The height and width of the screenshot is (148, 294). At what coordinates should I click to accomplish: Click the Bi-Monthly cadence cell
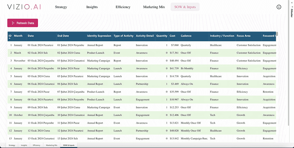click(x=187, y=68)
